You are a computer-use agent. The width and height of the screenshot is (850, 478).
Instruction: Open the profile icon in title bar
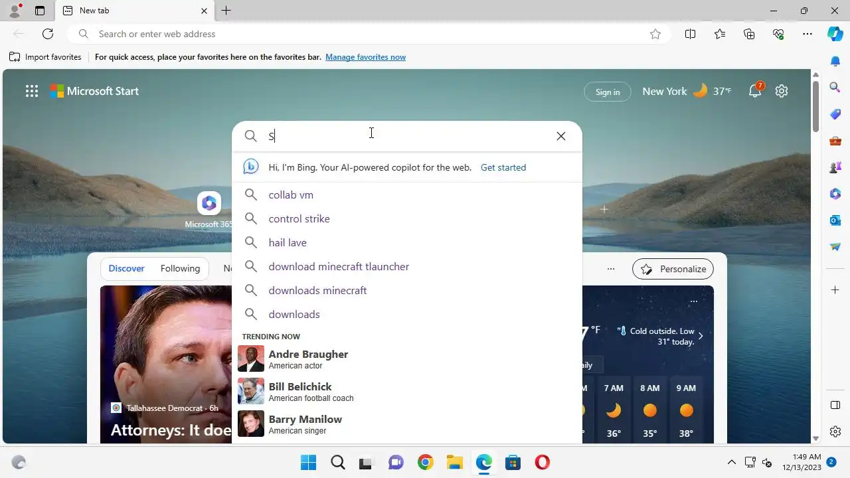[x=15, y=11]
